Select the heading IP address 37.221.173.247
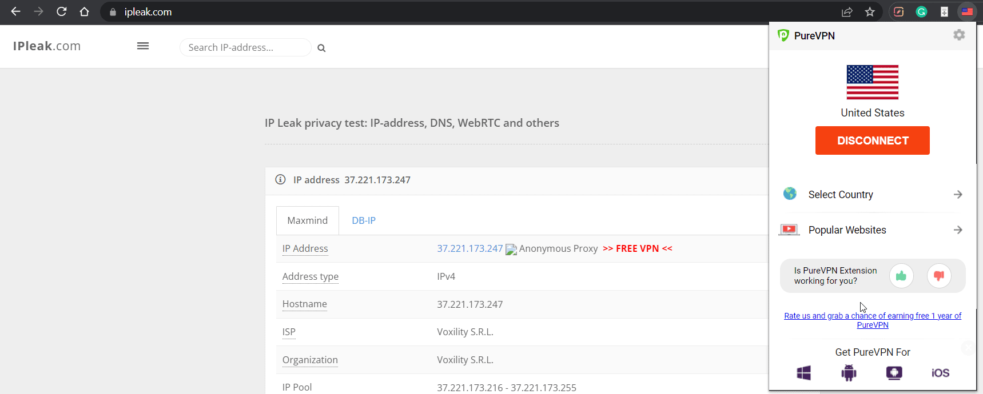The width and height of the screenshot is (983, 394). 352,180
